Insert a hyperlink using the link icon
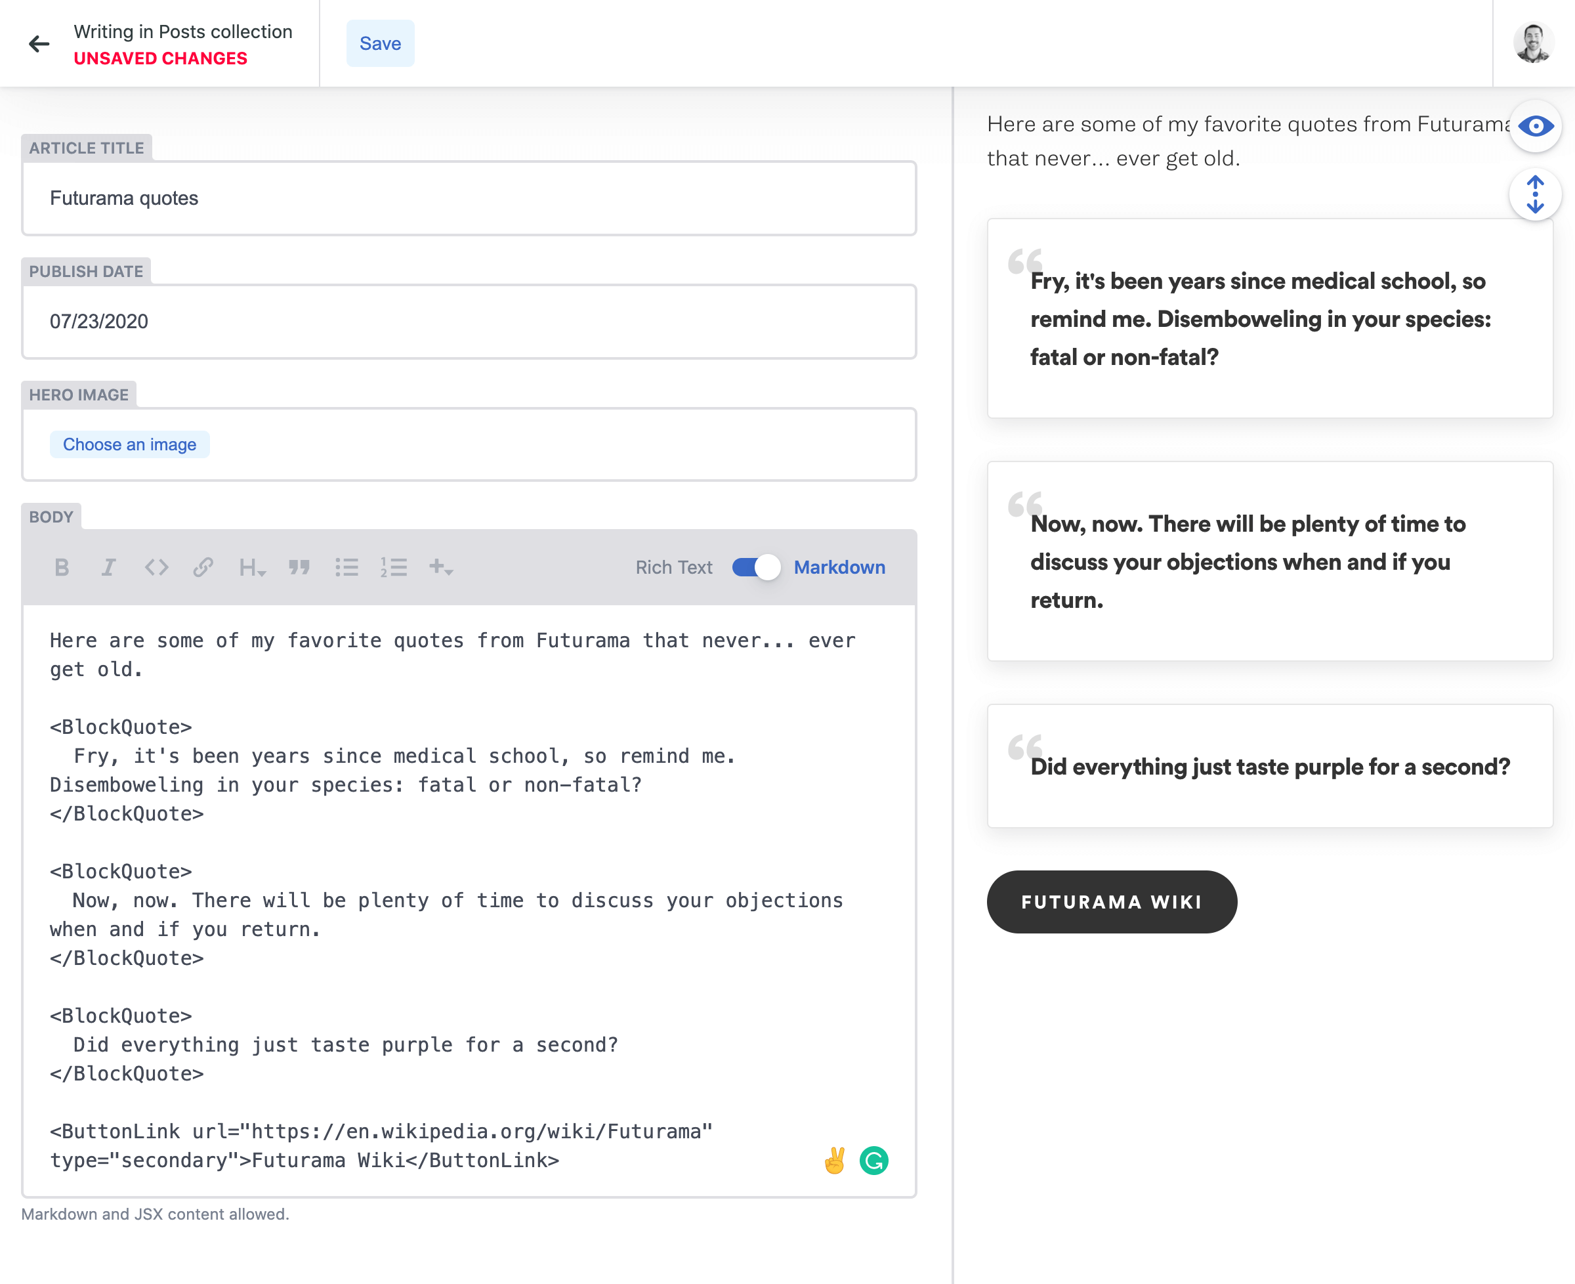Image resolution: width=1575 pixels, height=1284 pixels. 203,567
